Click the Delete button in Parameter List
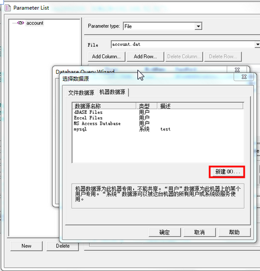Image resolution: width=260 pixels, height=271 pixels. click(62, 246)
